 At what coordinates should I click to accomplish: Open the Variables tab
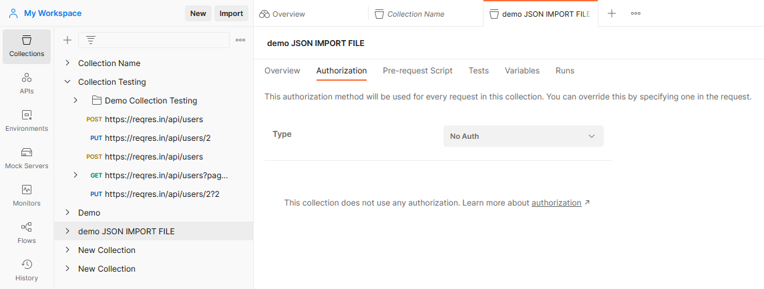coord(522,71)
